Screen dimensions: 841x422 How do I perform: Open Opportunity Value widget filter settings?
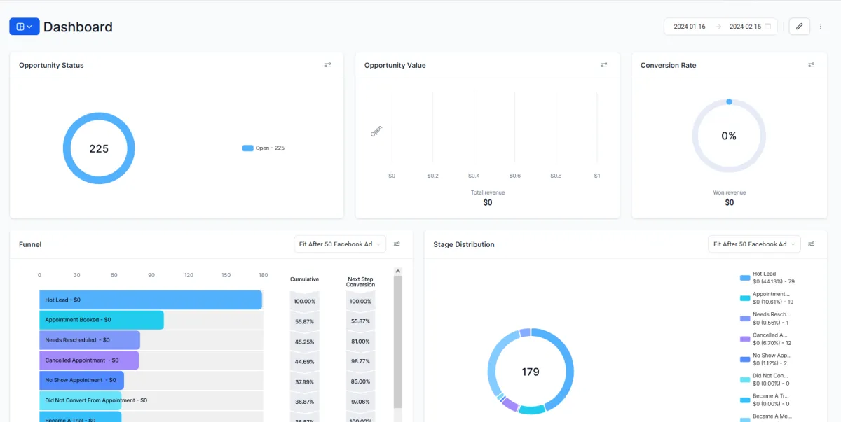click(604, 65)
